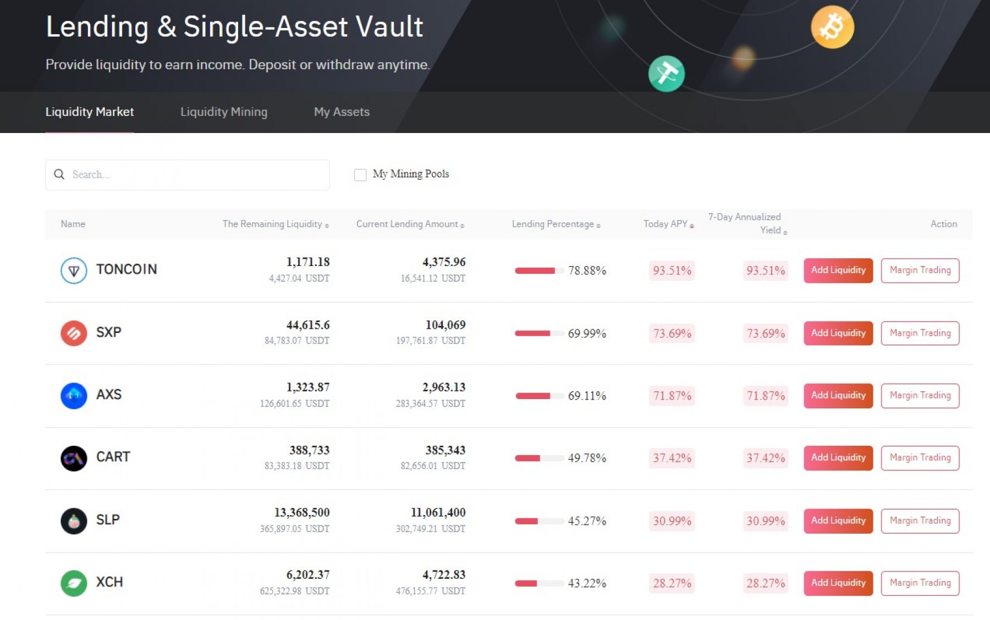Enable the My Mining Pools checkbox
990x620 pixels.
click(x=360, y=175)
